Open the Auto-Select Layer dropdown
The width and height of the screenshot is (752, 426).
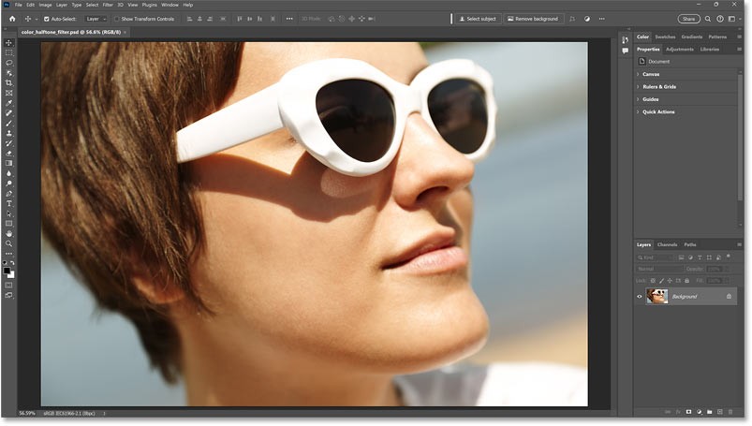tap(96, 18)
